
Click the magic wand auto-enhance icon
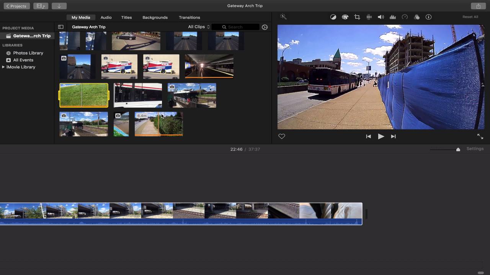tap(283, 17)
